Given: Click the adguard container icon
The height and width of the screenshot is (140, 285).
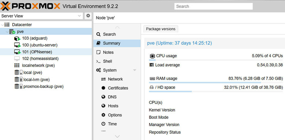Looking at the screenshot, I should point(17,38).
